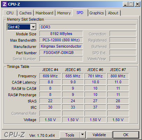Screen dimensions: 142x140
Task: Open the Tools dropdown arrow
Action: [x=83, y=135]
